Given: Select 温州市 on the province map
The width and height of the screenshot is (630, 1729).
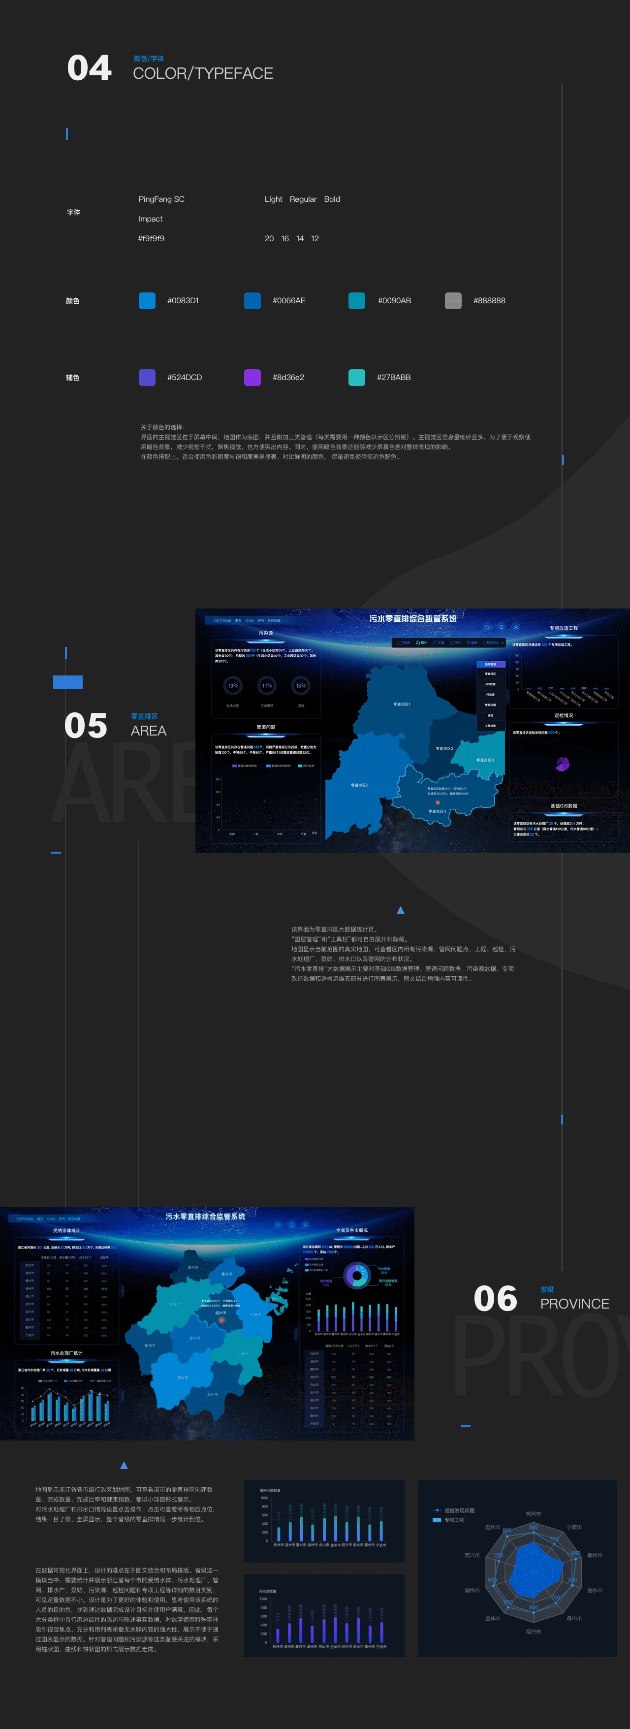Looking at the screenshot, I should 212,1394.
